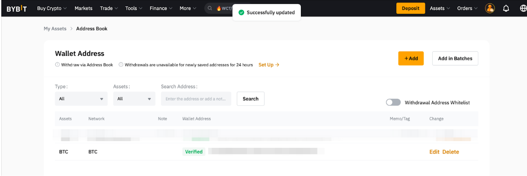
Task: Click Add in Batches button
Action: pos(455,59)
